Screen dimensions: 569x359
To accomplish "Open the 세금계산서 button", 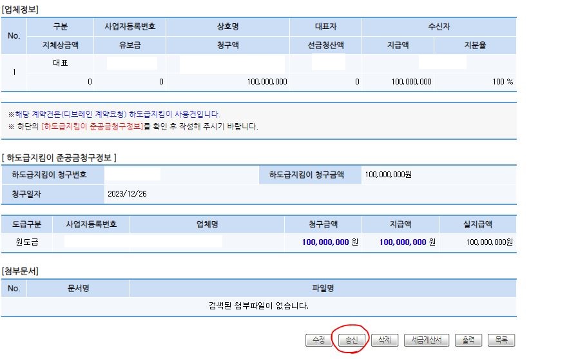I will point(427,340).
